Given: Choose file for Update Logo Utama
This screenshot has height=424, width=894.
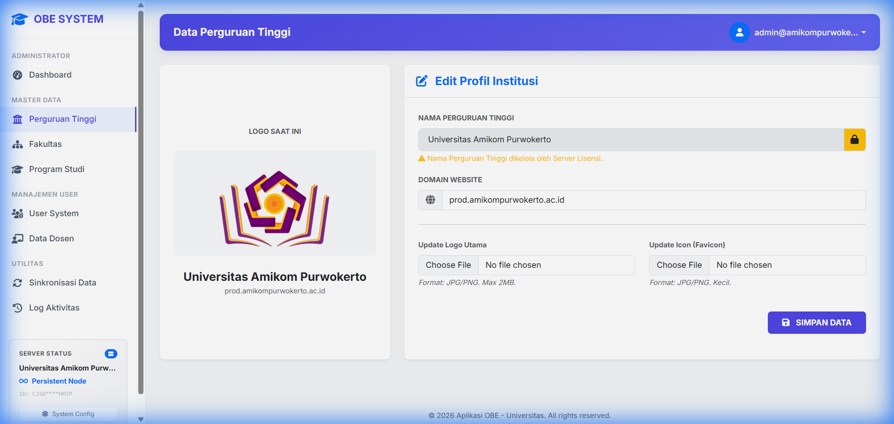Looking at the screenshot, I should [x=448, y=265].
